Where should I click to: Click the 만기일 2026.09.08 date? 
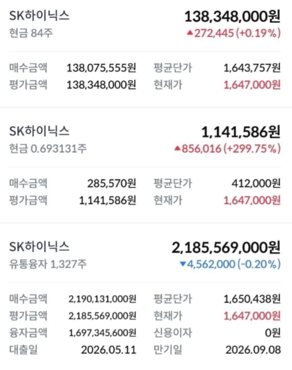tap(253, 350)
